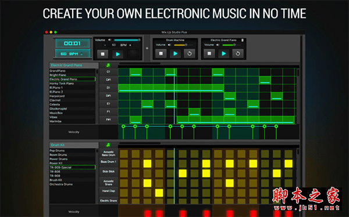Stop the Drum Machine track
Screen dimensions: 349x217
[161, 53]
